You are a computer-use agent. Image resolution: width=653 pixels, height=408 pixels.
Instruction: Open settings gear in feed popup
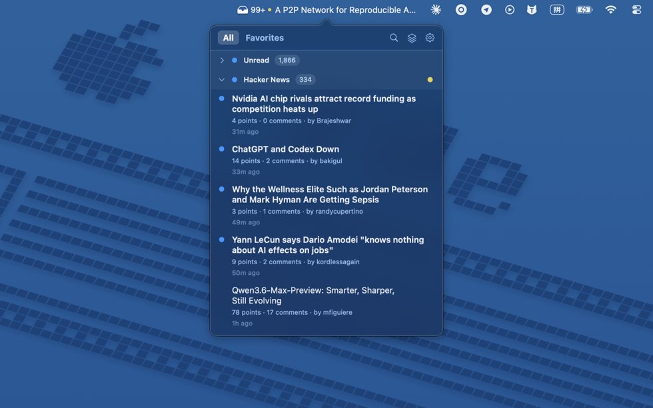(x=430, y=38)
